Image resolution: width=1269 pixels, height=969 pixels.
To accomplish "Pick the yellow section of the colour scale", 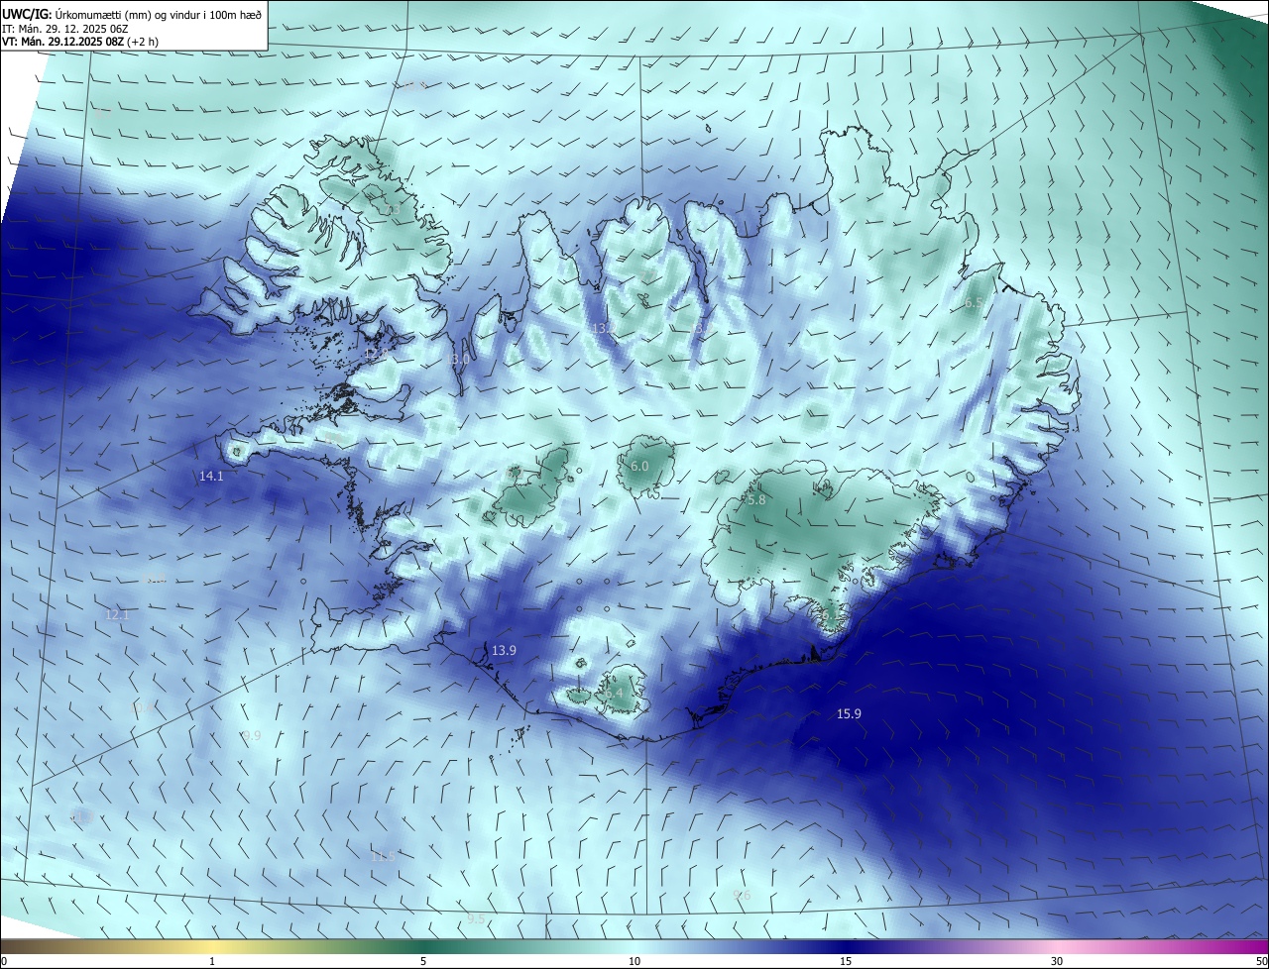I will 212,946.
